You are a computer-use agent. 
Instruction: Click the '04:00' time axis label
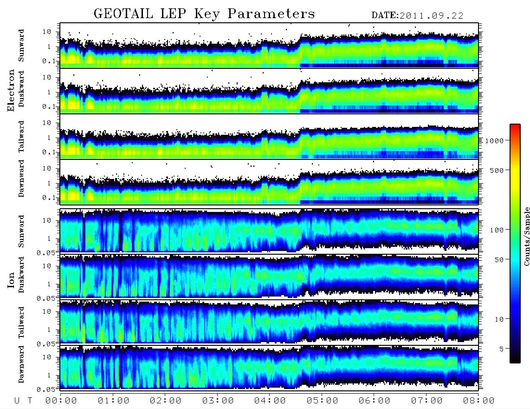[x=270, y=401]
